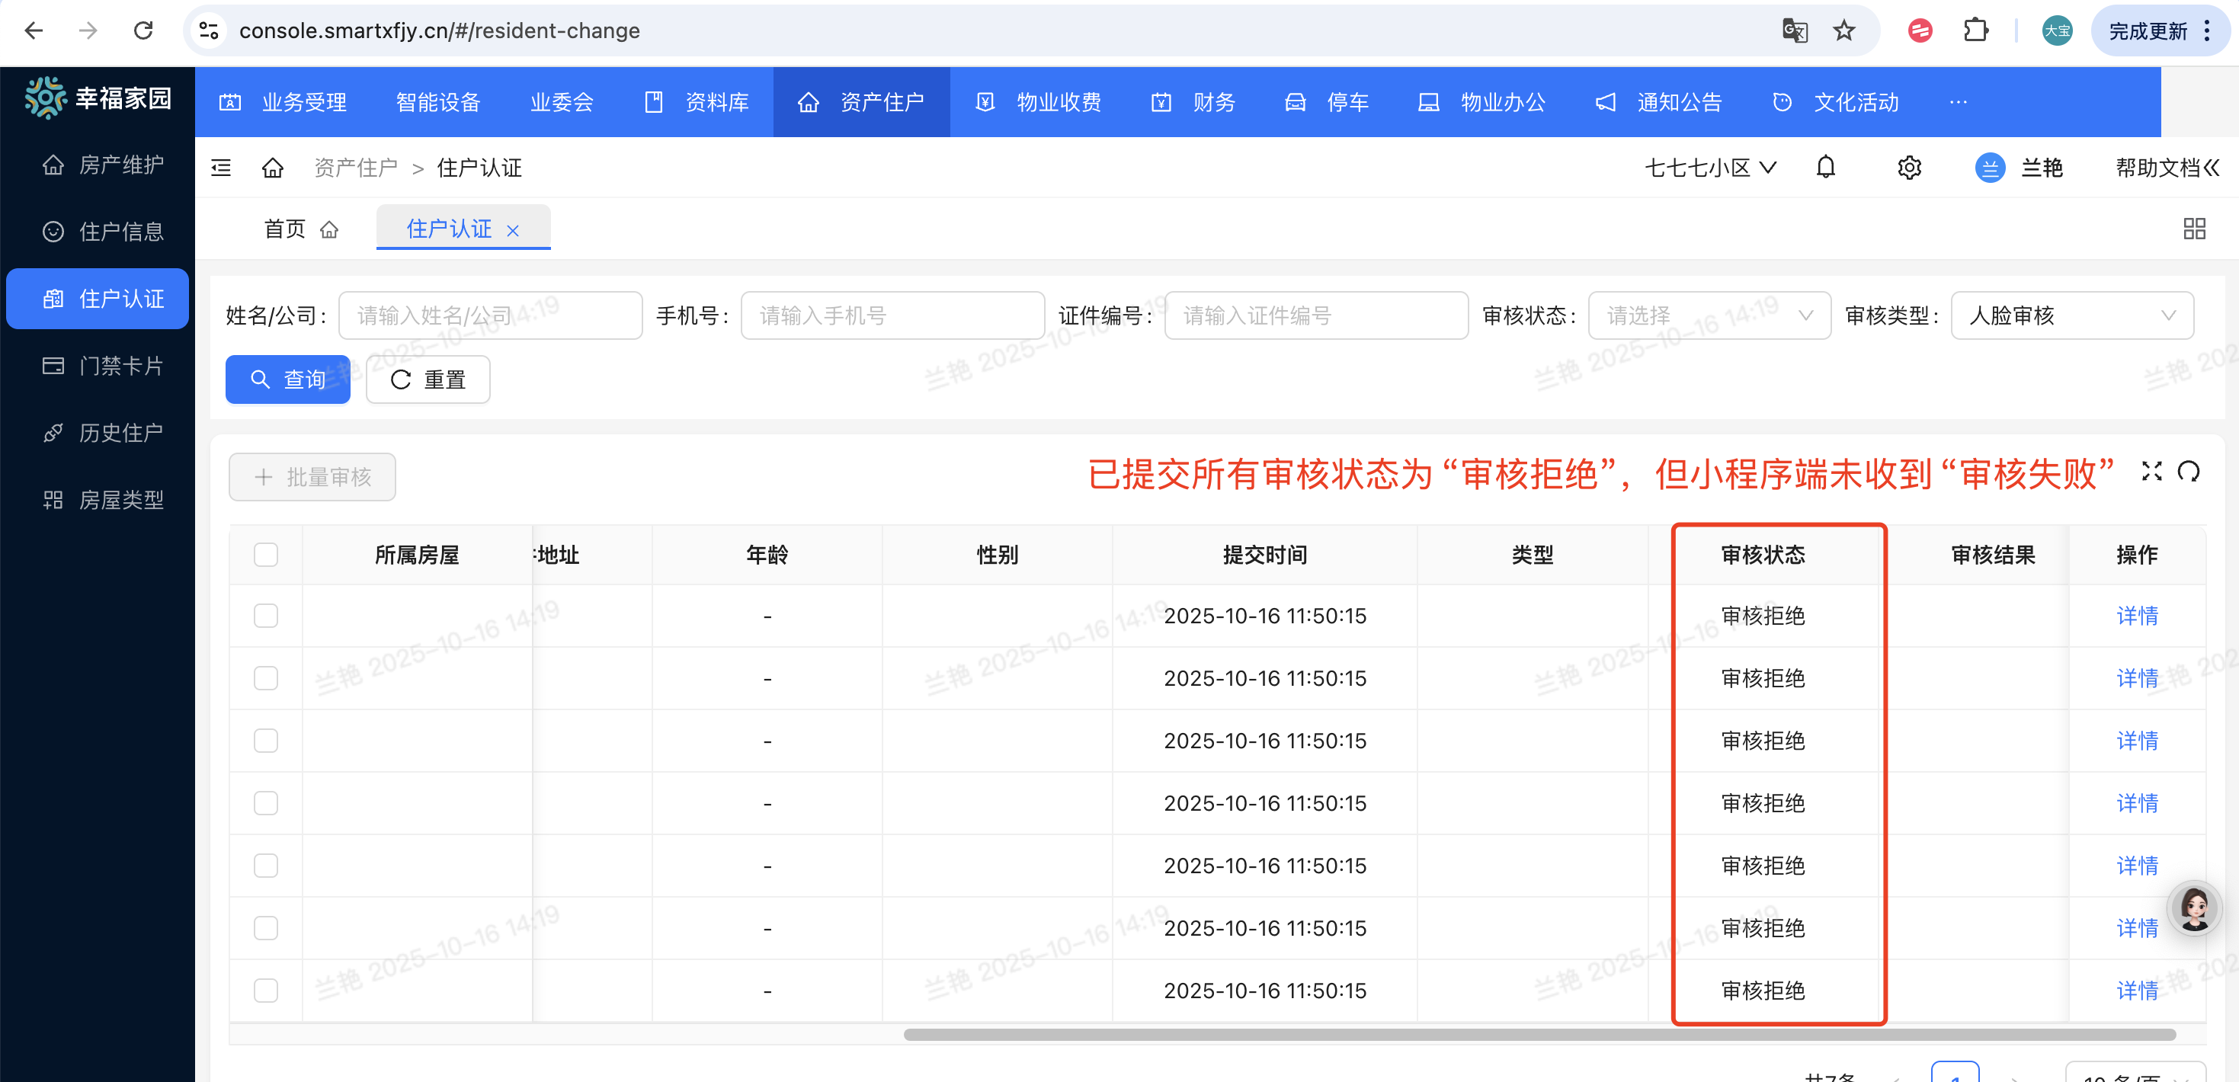Close the 住户认证 tab
Image resolution: width=2239 pixels, height=1082 pixels.
point(513,230)
